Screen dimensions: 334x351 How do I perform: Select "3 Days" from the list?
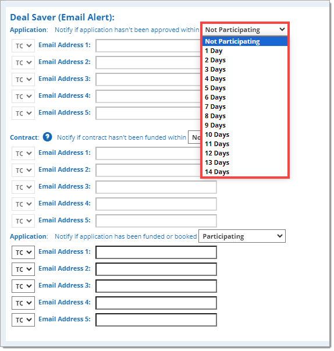245,69
